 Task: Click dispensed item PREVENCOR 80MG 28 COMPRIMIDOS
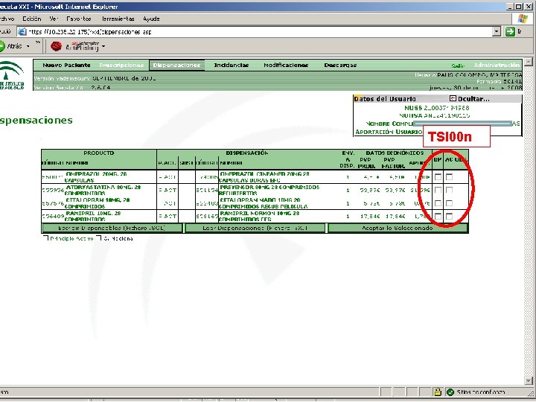point(269,190)
